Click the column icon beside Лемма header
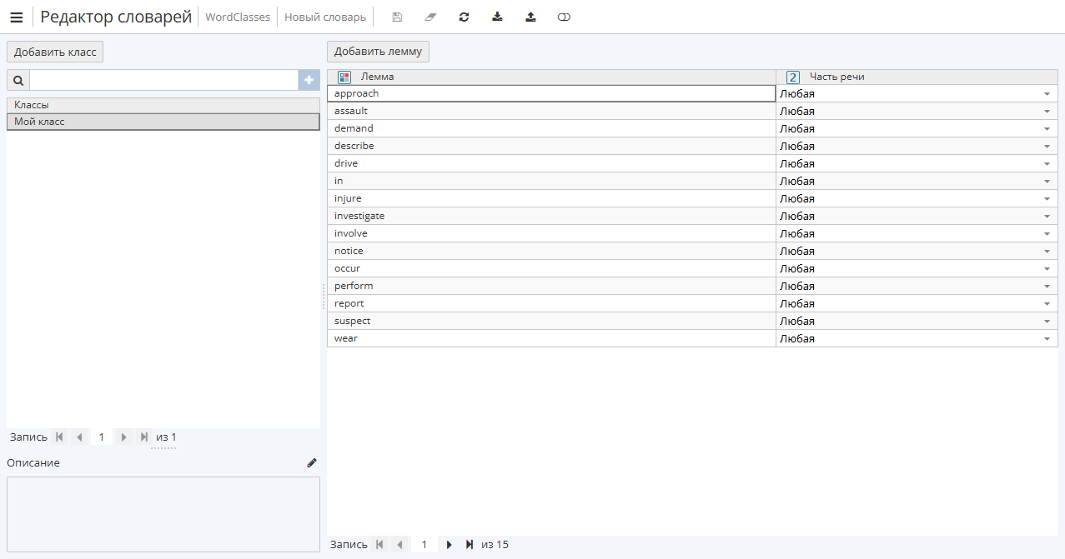 pos(344,77)
